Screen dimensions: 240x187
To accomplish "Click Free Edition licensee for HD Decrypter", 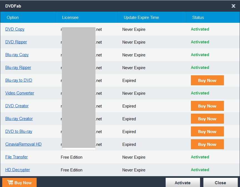I will tap(72, 170).
